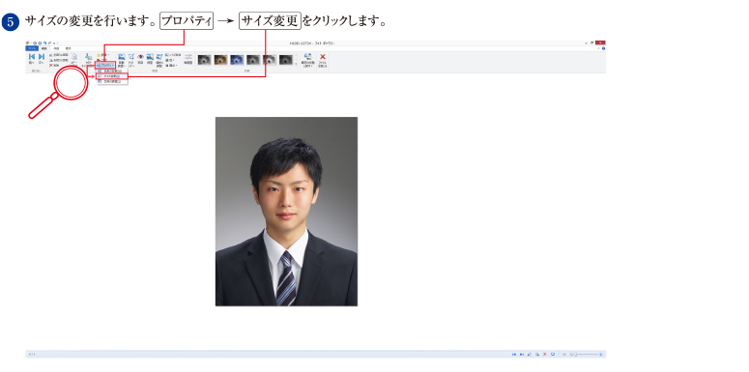Click the next photo arrow in ribbon

click(x=42, y=57)
